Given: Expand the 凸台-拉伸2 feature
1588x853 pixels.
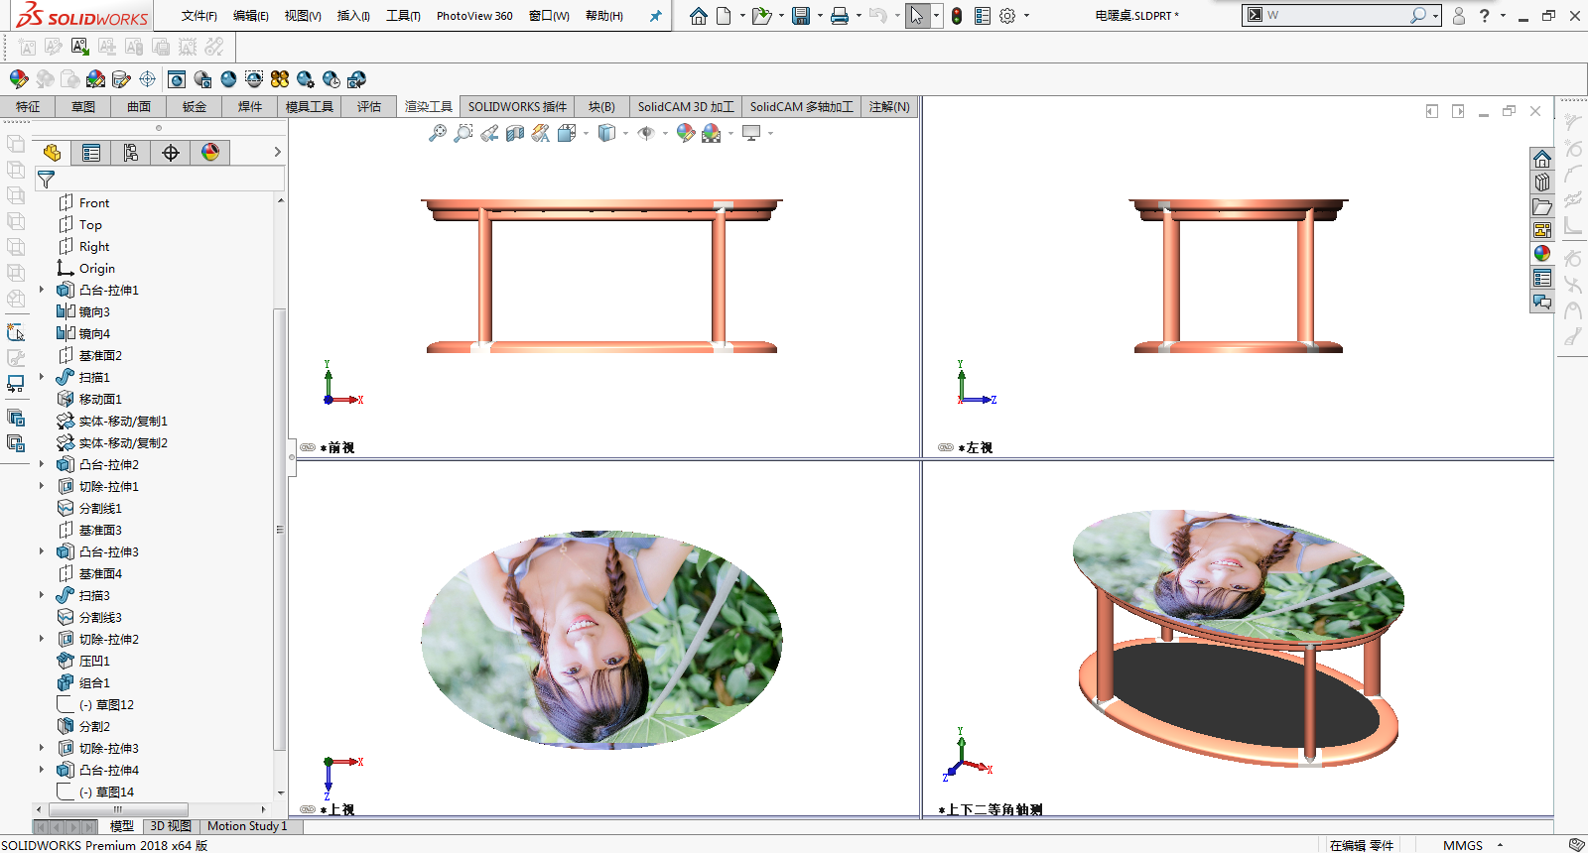Looking at the screenshot, I should pyautogui.click(x=42, y=464).
